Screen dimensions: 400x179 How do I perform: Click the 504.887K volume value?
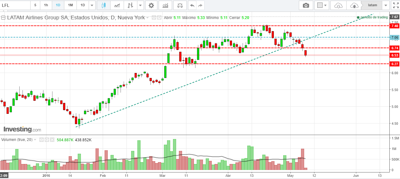(x=65, y=140)
